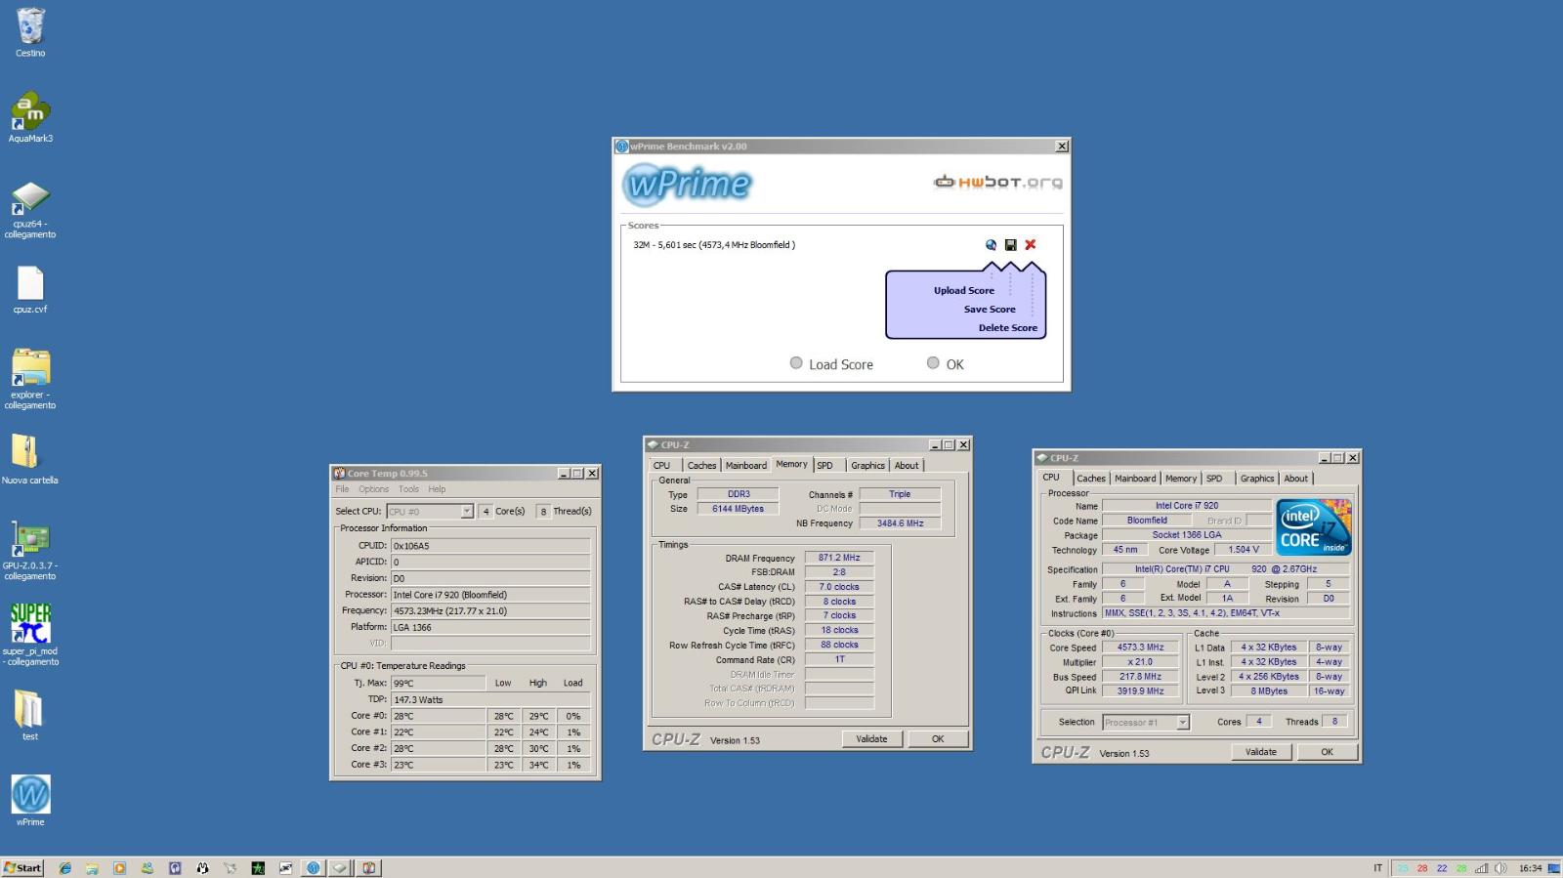
Task: Click Delete Score in the wPrime popup
Action: point(1008,328)
